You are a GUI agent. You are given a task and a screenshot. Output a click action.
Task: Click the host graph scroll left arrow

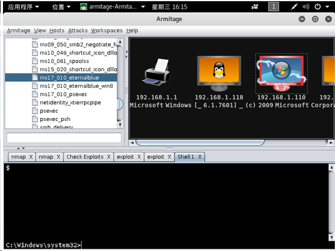(132, 143)
